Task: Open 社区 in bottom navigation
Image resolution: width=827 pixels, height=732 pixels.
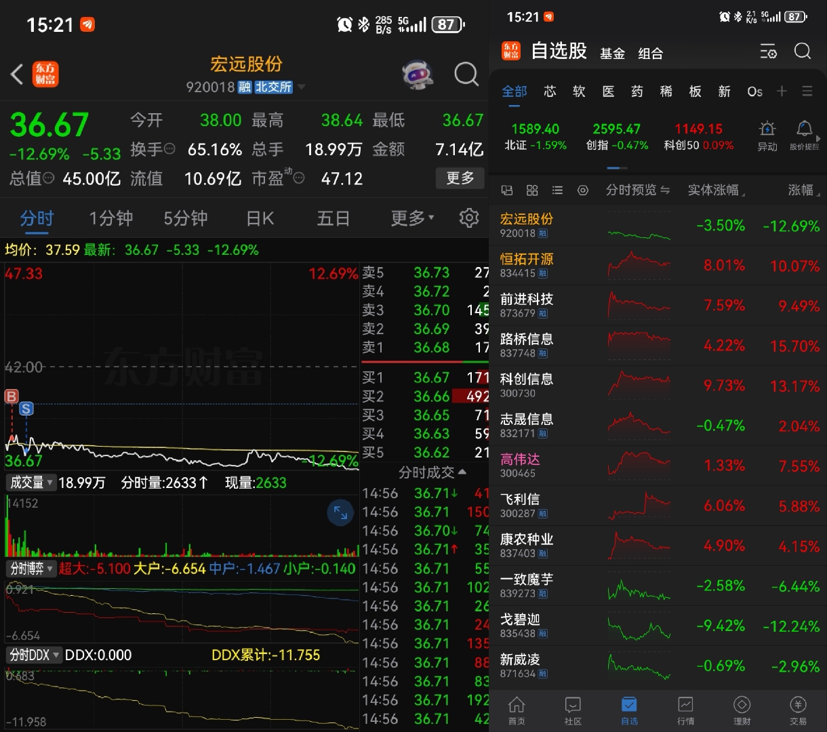Action: (573, 711)
